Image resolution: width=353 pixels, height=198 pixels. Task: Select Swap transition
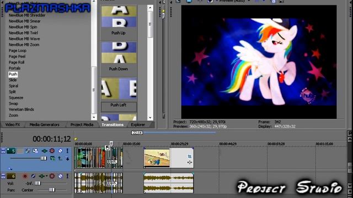[x=13, y=103]
